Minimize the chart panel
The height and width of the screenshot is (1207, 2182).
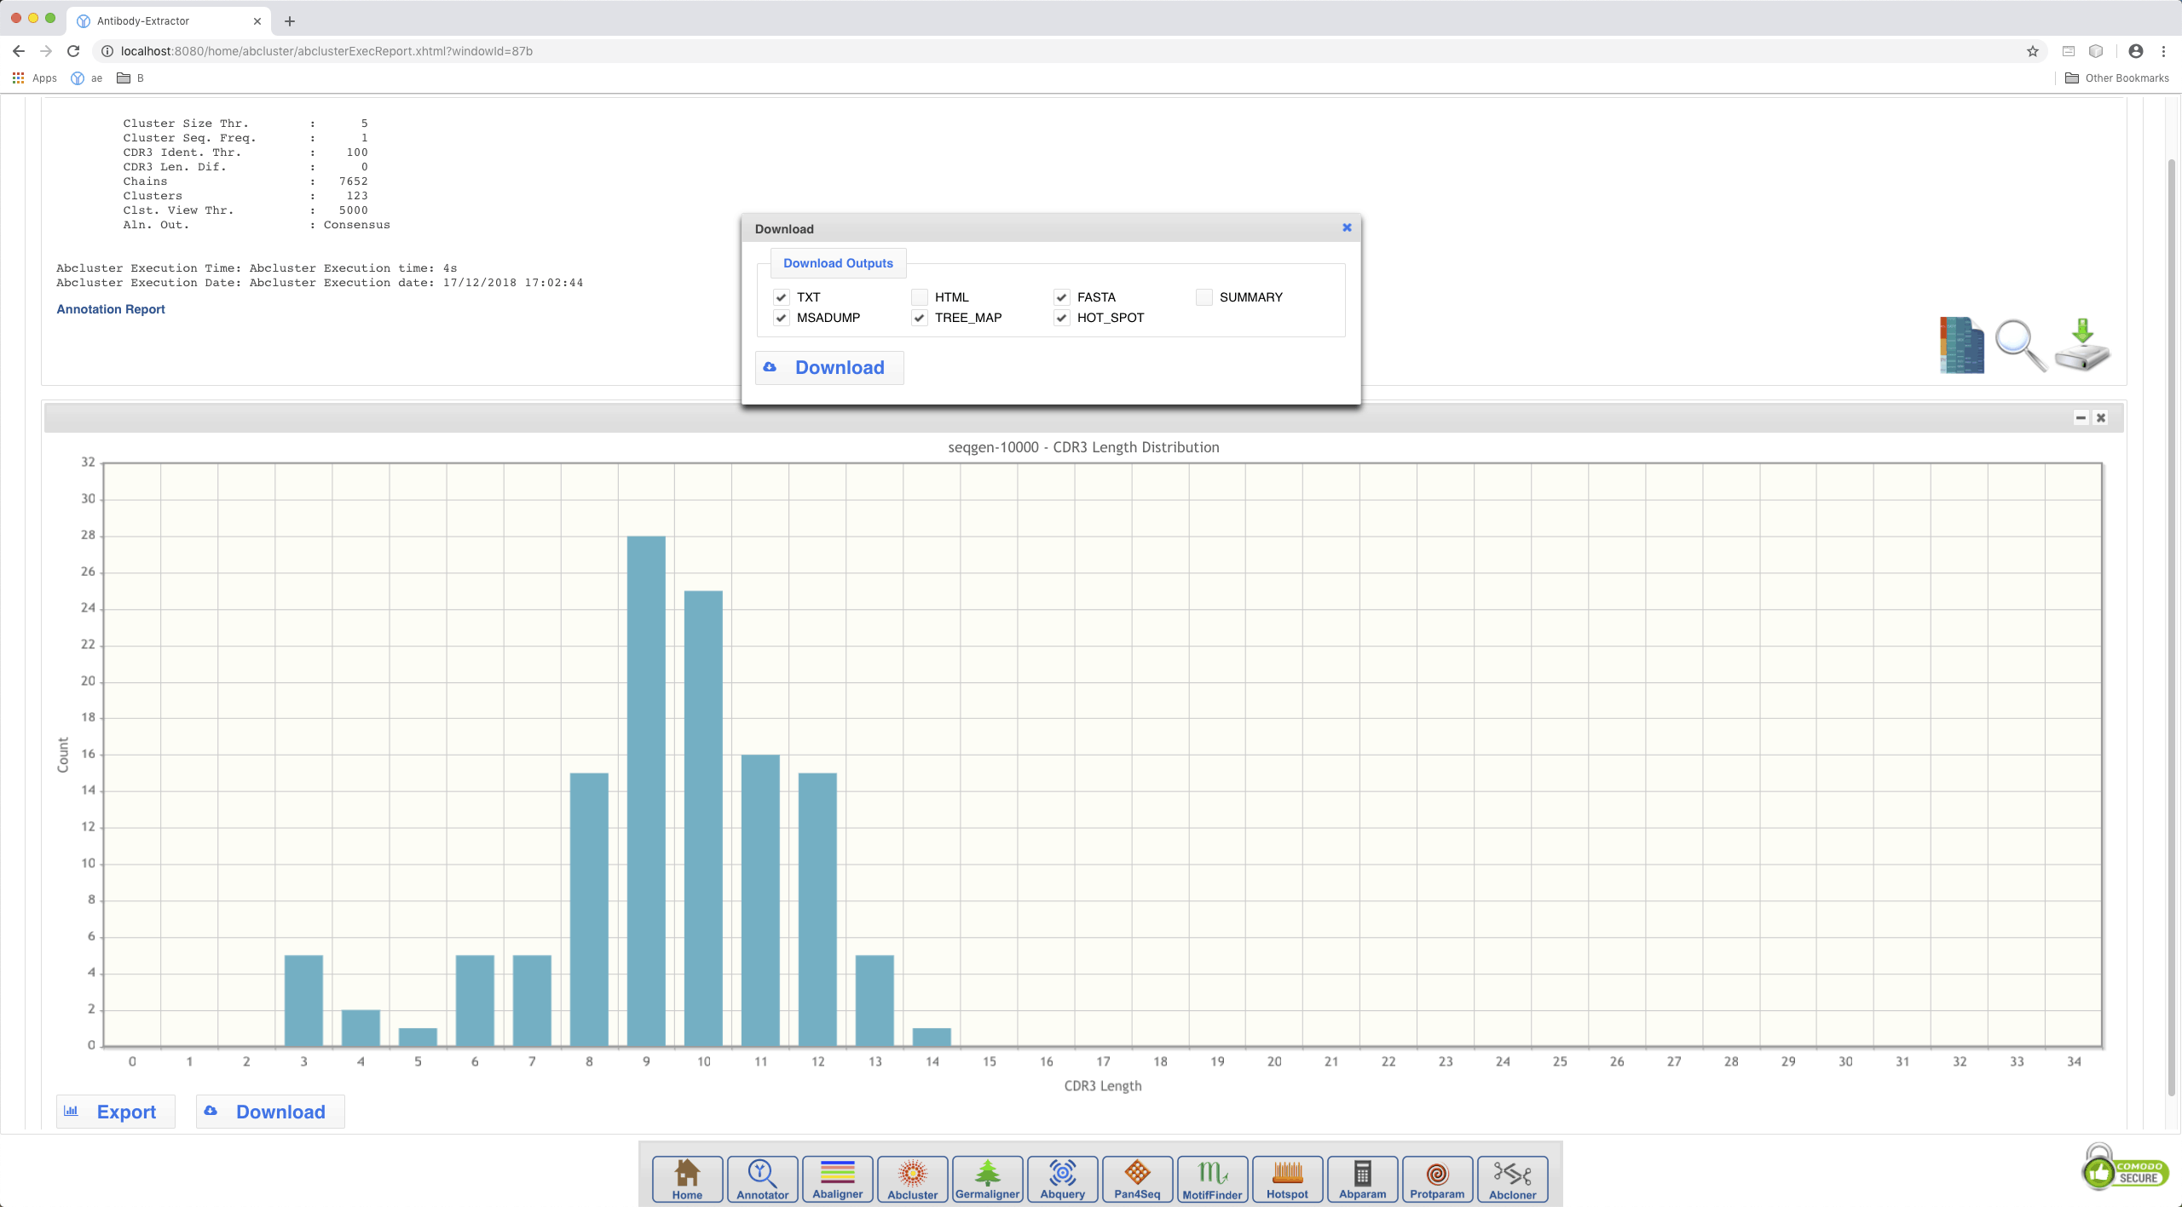(x=2081, y=417)
